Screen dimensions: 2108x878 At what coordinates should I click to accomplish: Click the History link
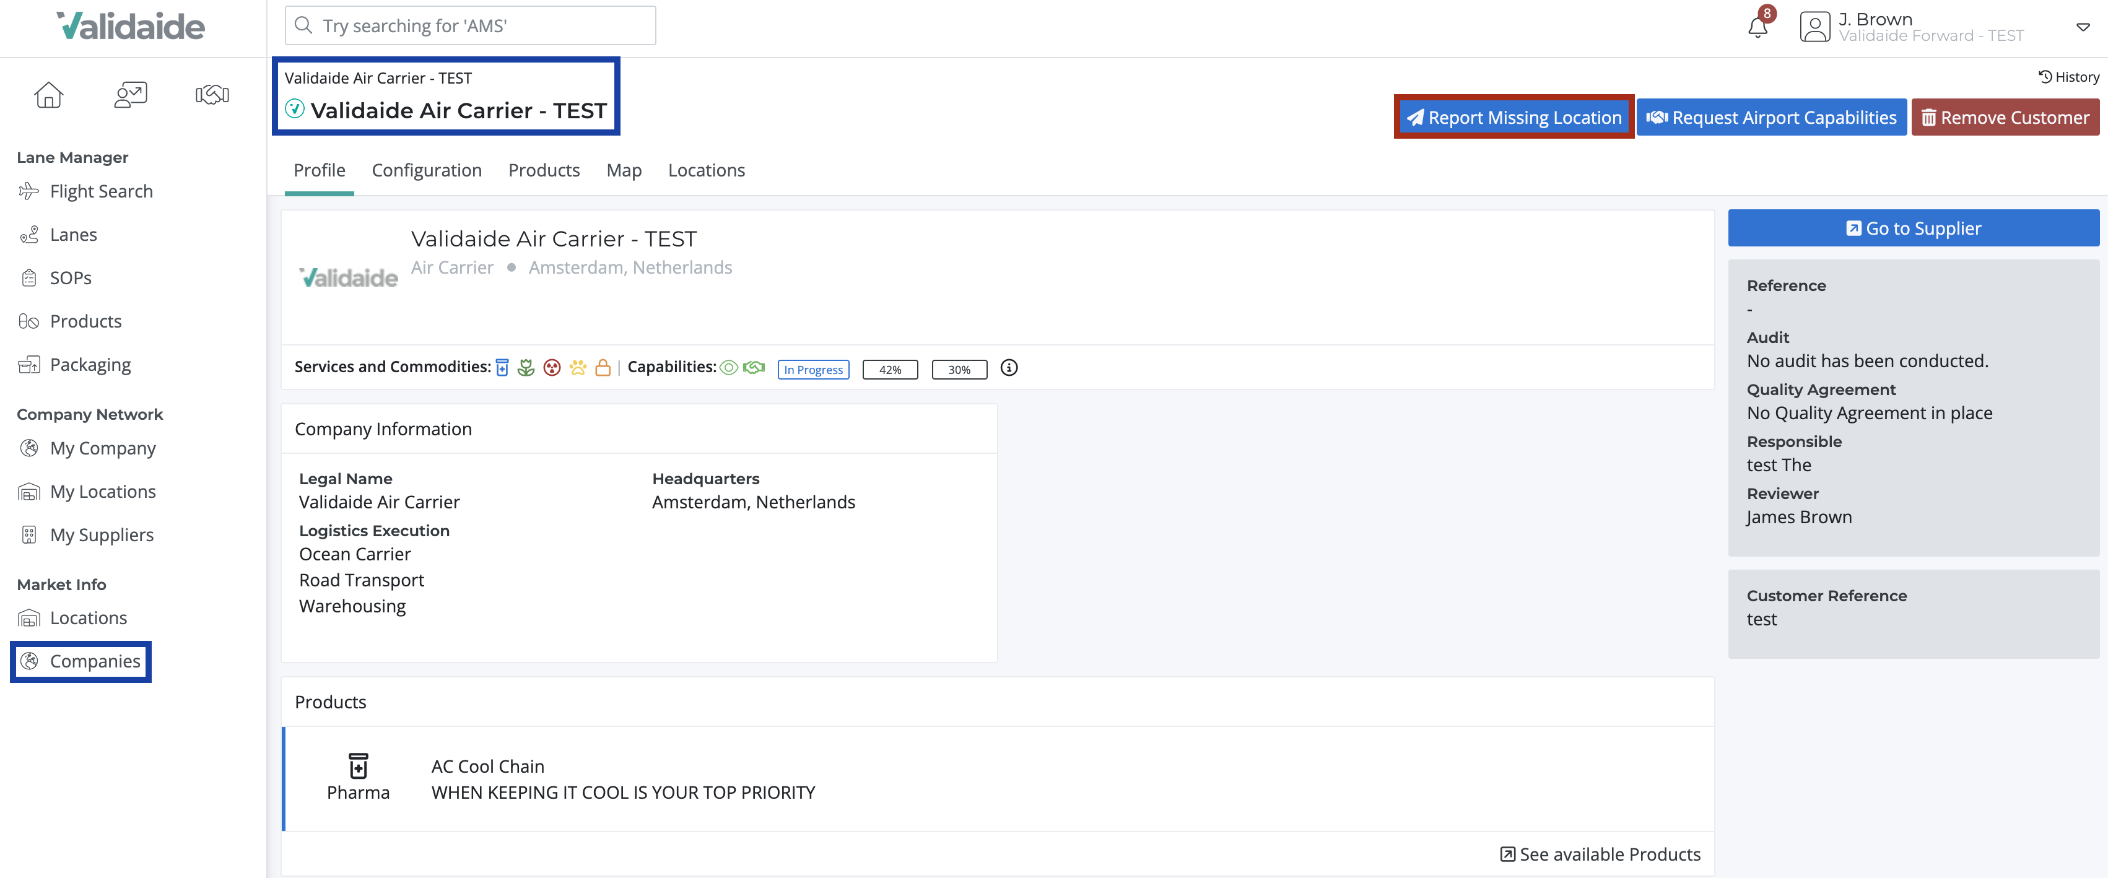2068,77
